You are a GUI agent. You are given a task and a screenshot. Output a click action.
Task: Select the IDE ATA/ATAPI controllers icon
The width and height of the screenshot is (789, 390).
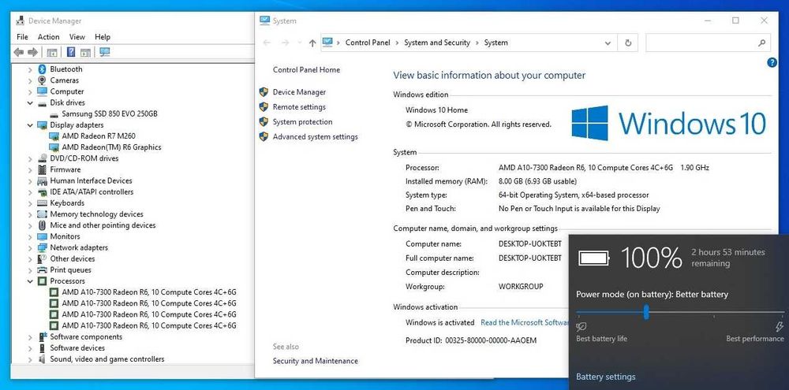click(x=43, y=192)
